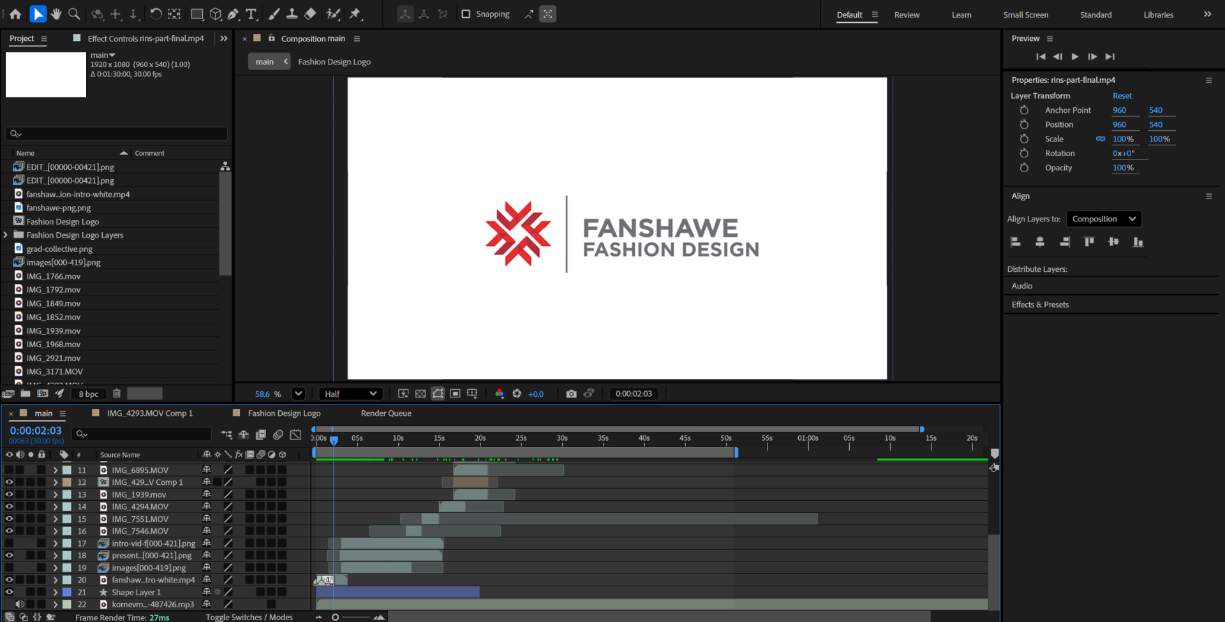Reset the Layer Transform properties
Image resolution: width=1225 pixels, height=622 pixels.
pos(1122,96)
